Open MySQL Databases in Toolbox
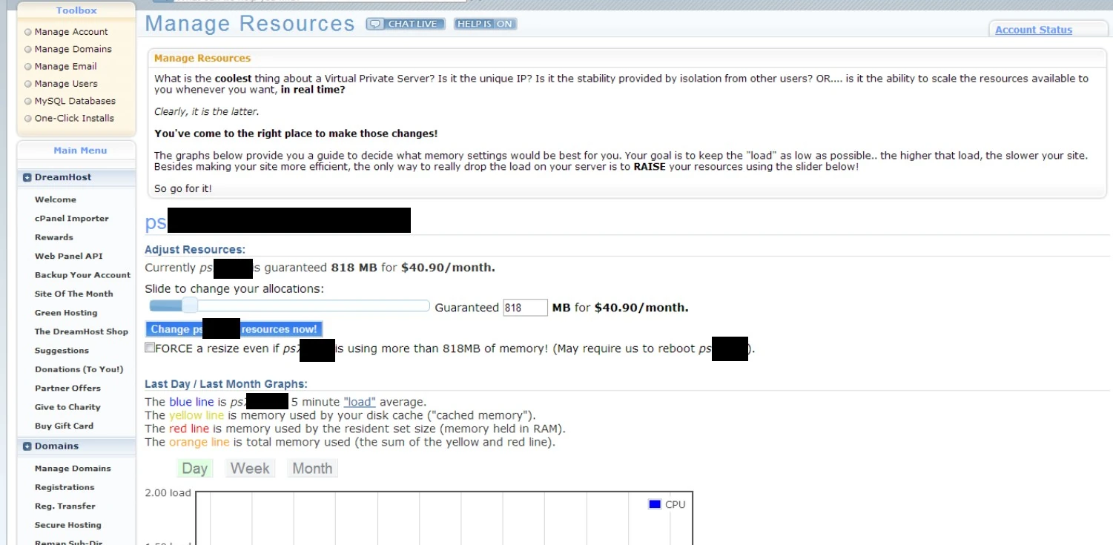Screen dimensions: 1113x545 (75, 101)
